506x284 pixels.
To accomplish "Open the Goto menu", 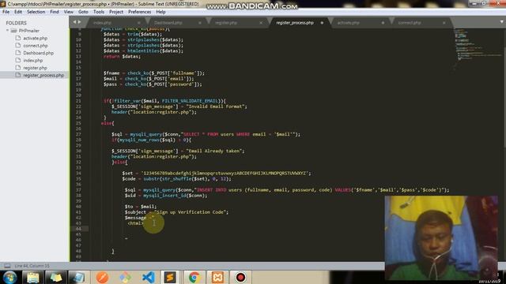I will [83, 12].
